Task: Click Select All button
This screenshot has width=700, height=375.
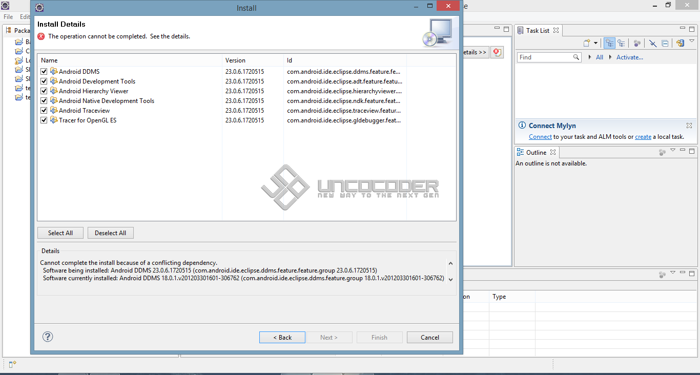Action: click(x=60, y=233)
